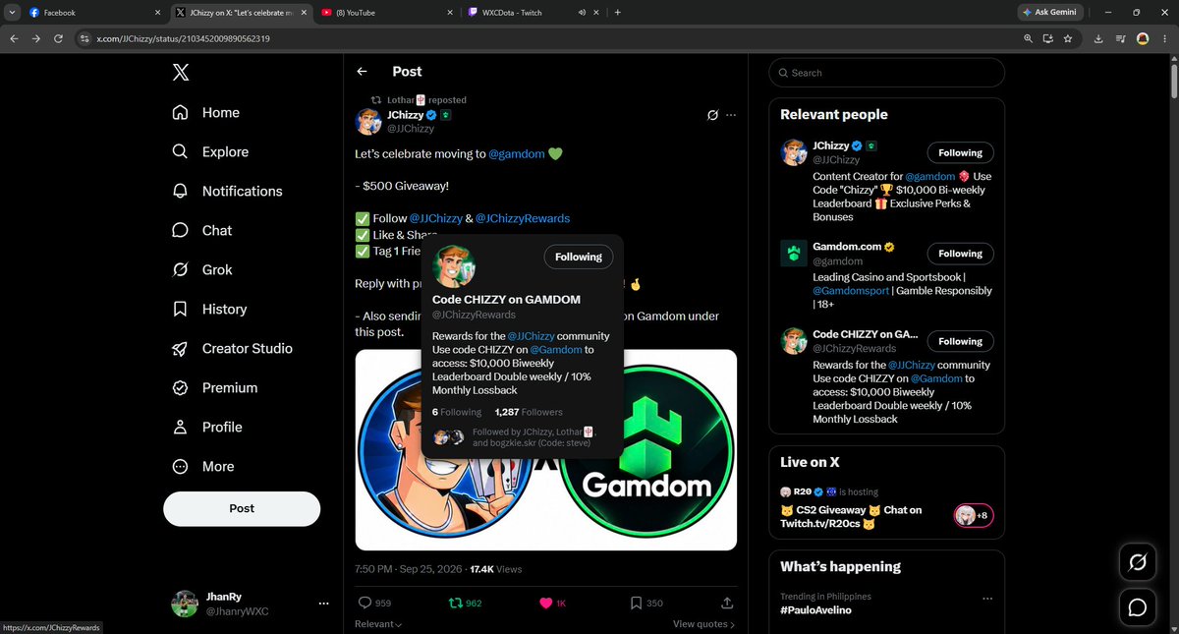Toggle Following button in hover card
1179x634 pixels.
(x=578, y=257)
